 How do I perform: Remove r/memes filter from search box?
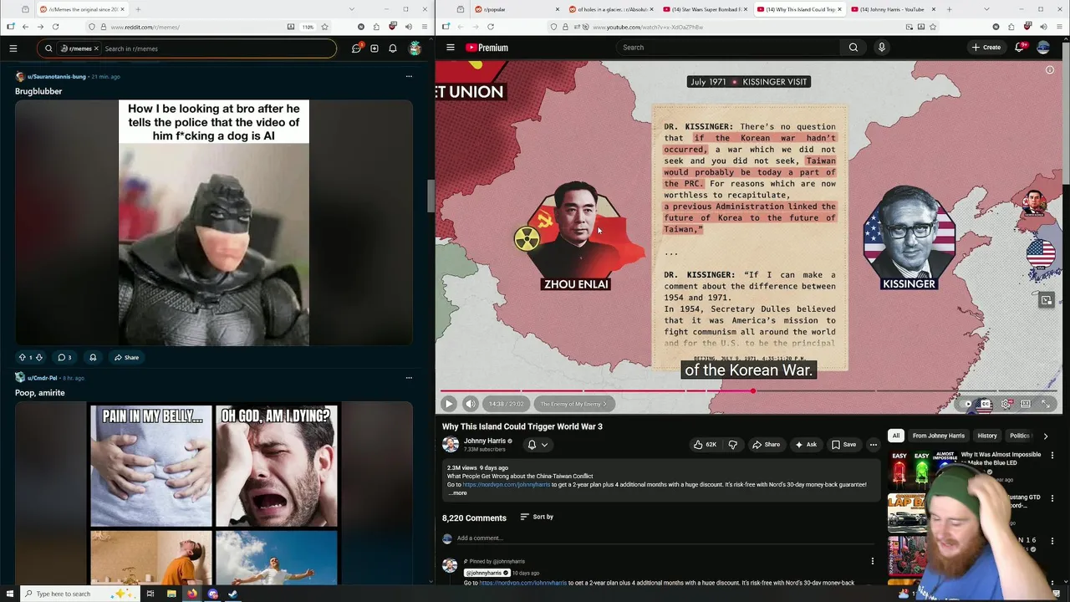click(x=96, y=48)
